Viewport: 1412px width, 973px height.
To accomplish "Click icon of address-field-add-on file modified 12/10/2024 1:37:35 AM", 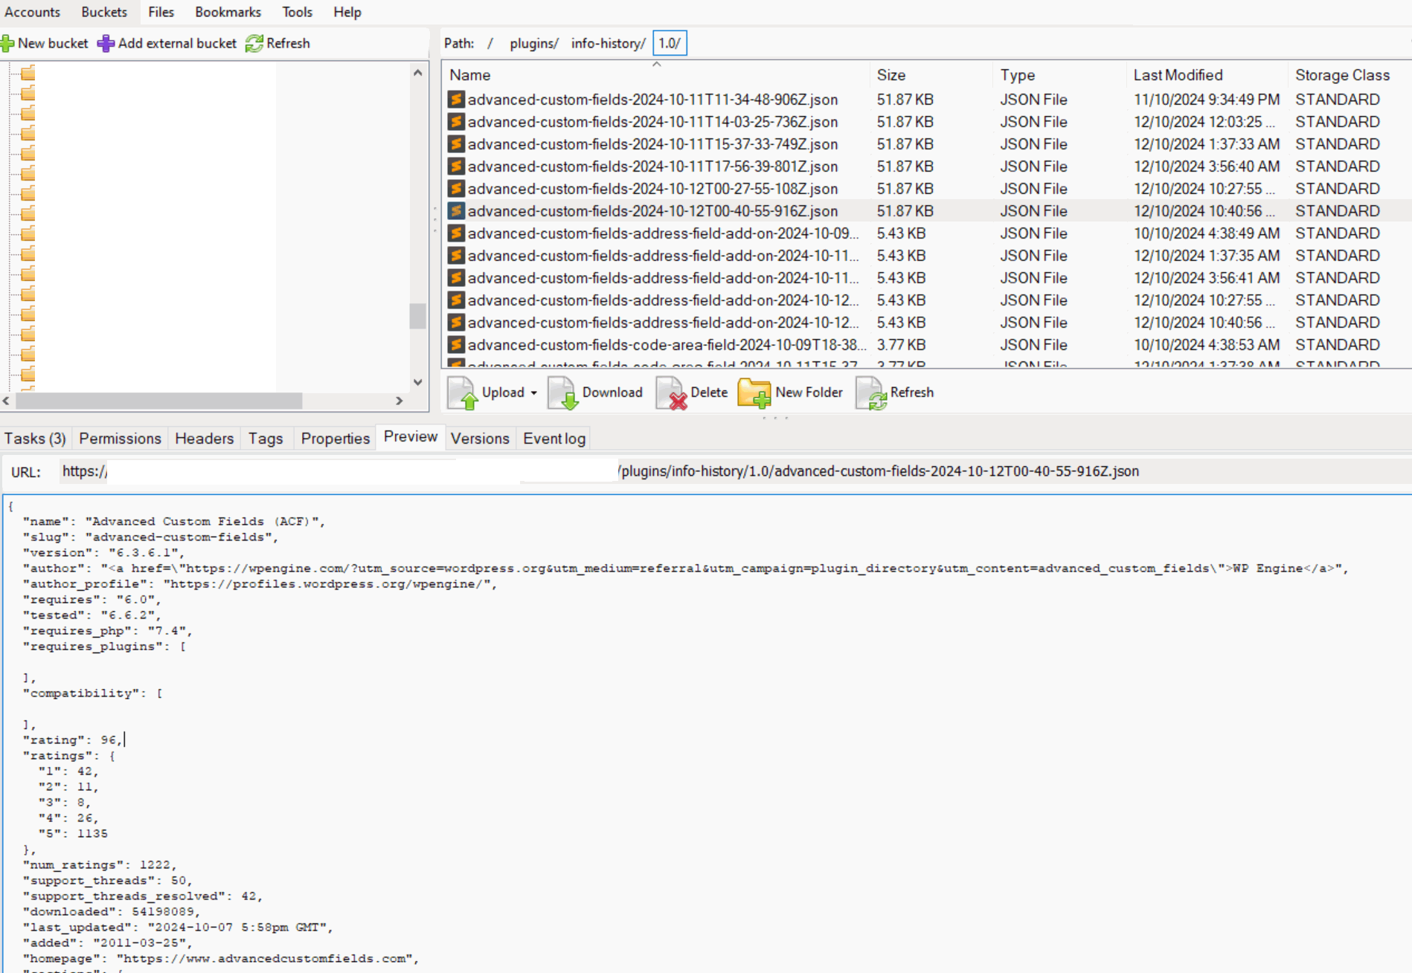I will 456,256.
